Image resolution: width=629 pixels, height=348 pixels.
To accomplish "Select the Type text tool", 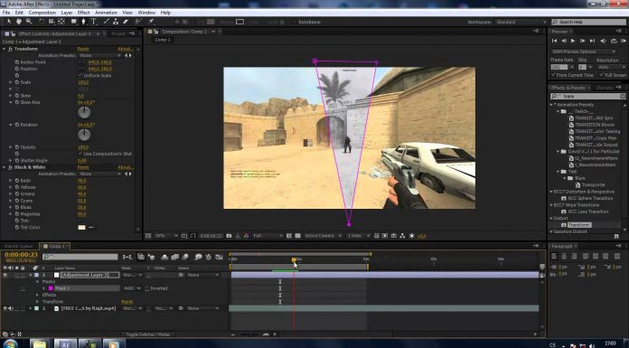I will tap(94, 22).
